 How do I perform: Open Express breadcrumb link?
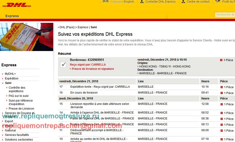point(83,27)
